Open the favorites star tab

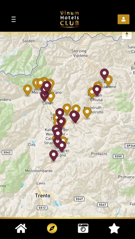pyautogui.click(x=114, y=228)
